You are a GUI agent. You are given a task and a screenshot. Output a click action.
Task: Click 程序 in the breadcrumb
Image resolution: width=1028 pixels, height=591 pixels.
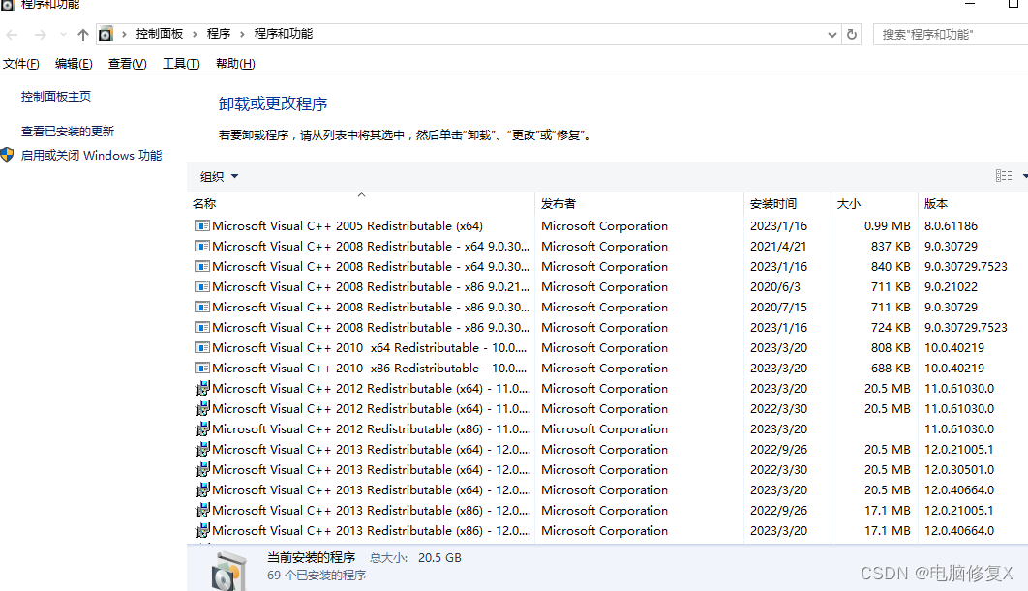[219, 34]
